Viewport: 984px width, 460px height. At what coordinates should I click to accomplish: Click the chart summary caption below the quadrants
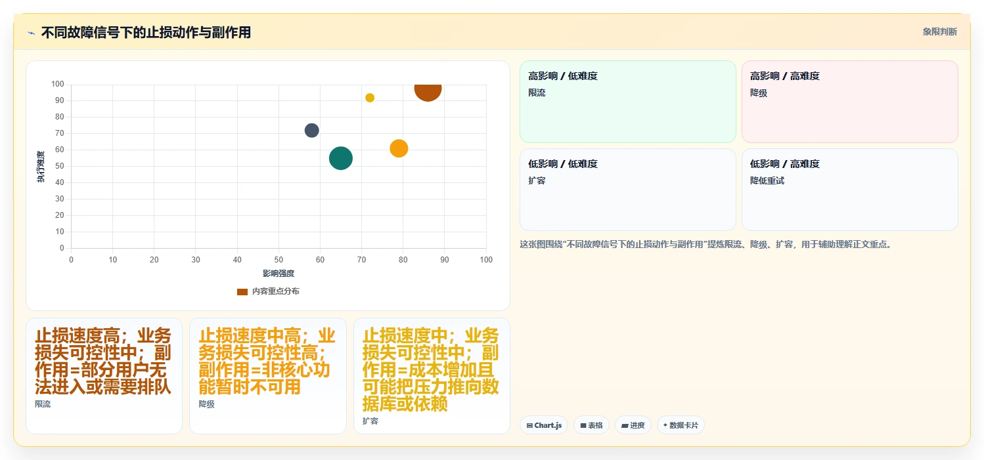click(706, 245)
